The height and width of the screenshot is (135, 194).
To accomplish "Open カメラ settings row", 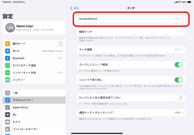I will click(34, 122).
